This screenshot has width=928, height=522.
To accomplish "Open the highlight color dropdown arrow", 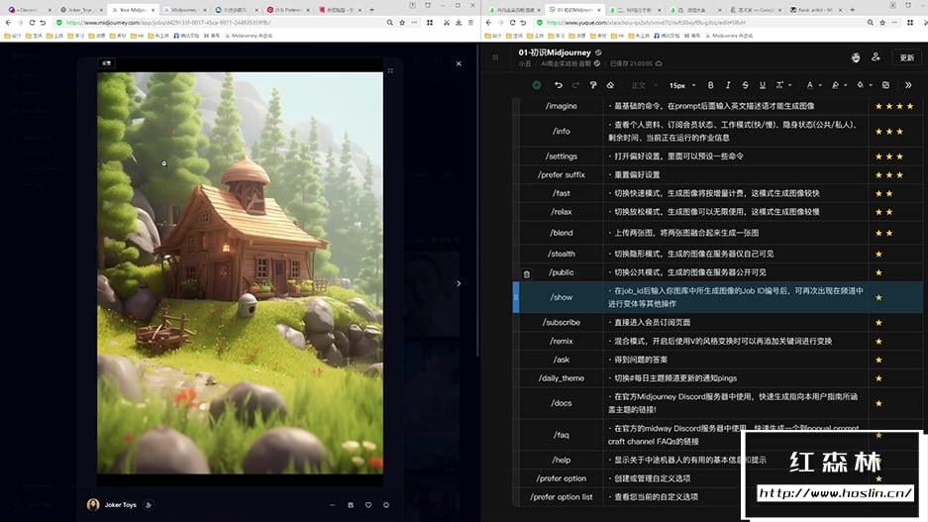I will point(845,85).
